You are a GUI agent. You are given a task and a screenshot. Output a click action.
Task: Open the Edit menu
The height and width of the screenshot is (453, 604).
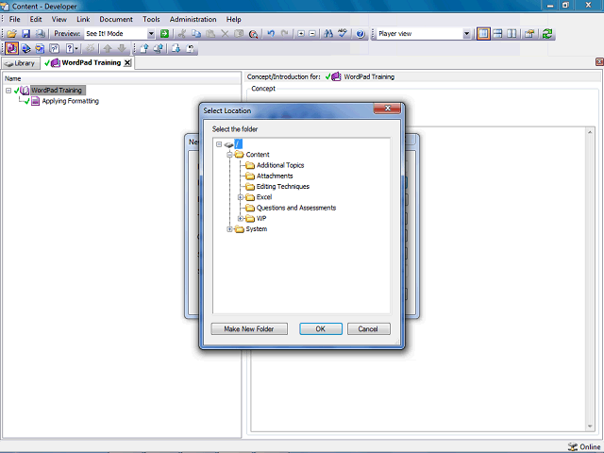click(x=36, y=19)
